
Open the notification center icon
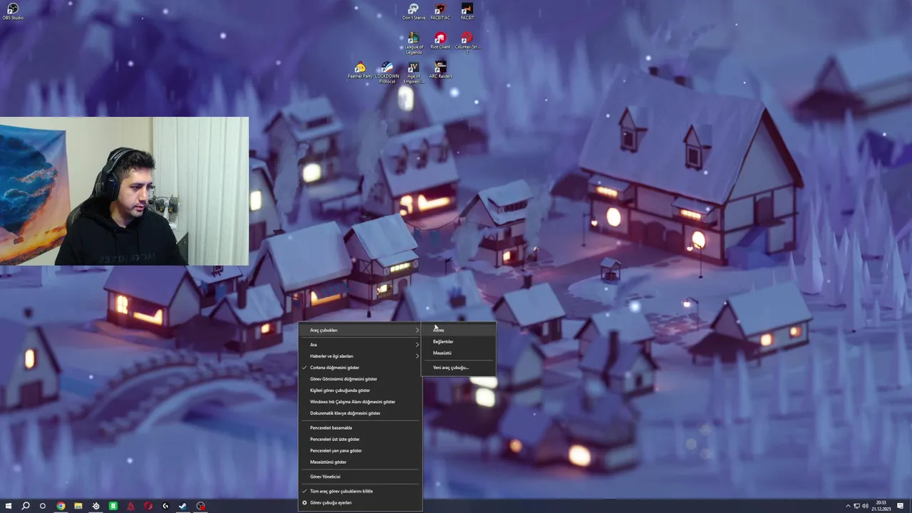pyautogui.click(x=900, y=506)
